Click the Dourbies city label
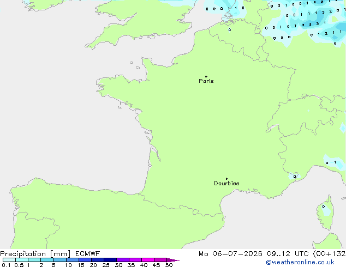The height and width of the screenshot is (267, 346). tap(226, 183)
